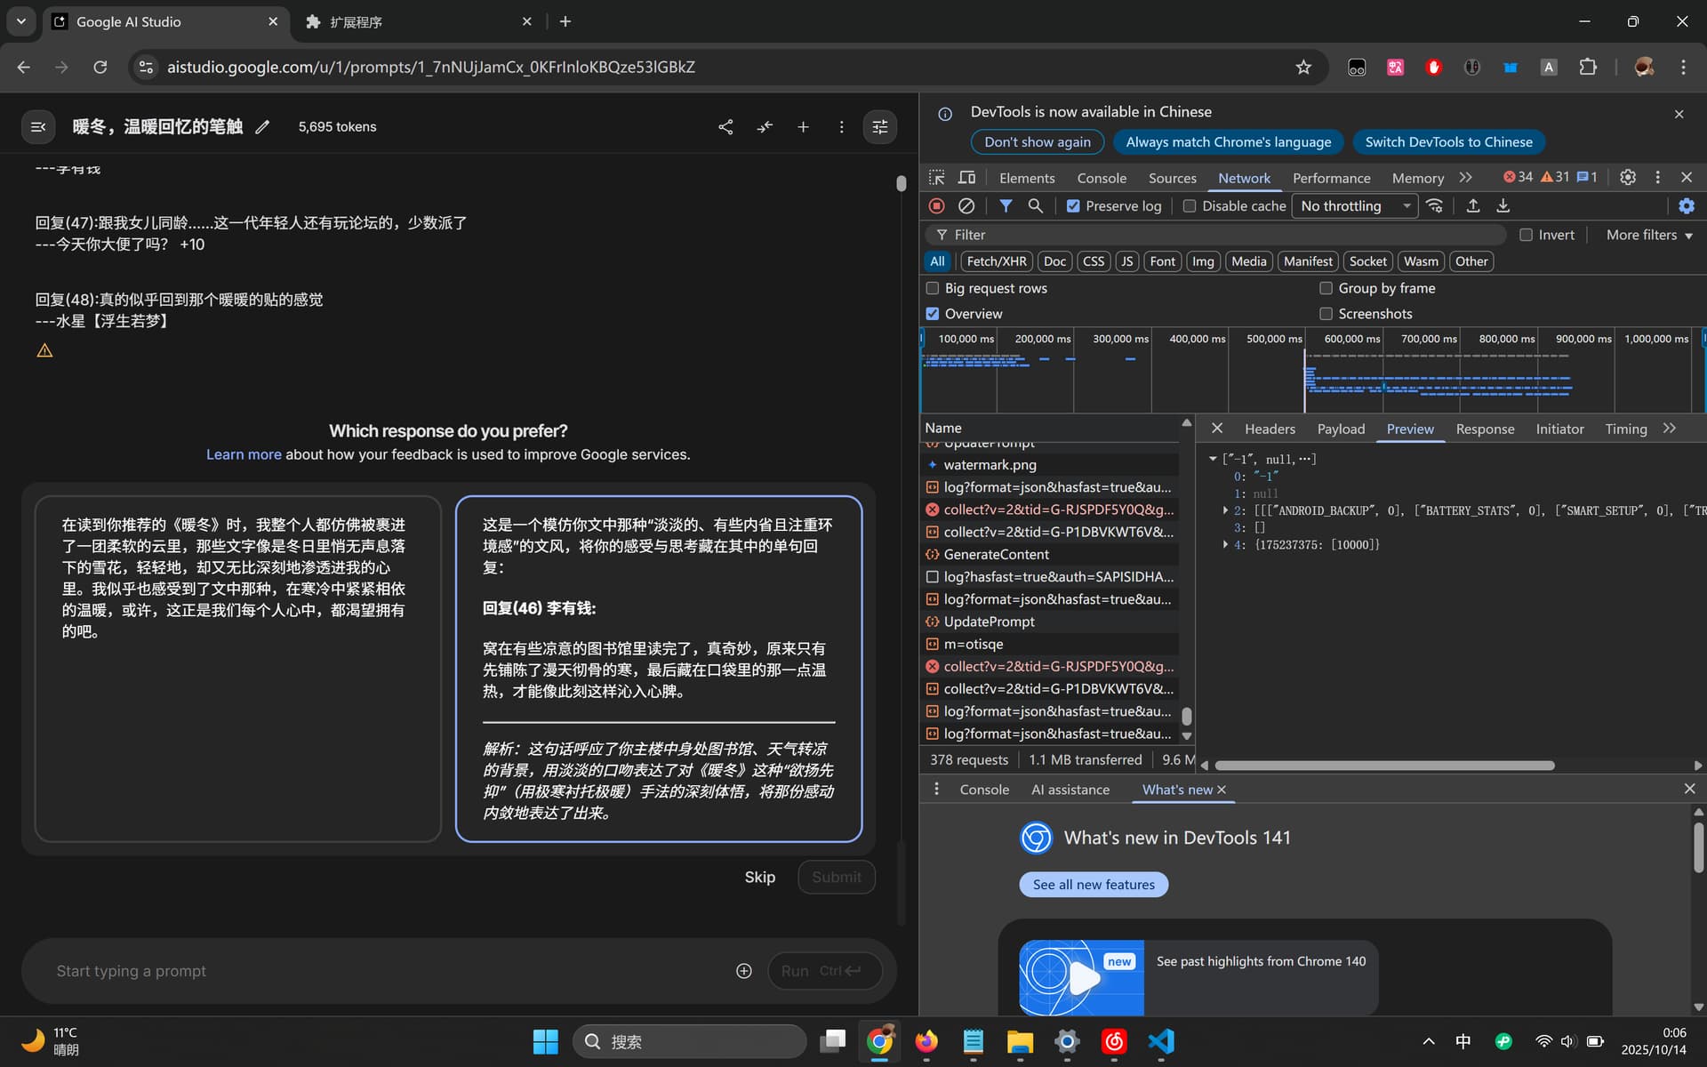This screenshot has width=1707, height=1067.
Task: Expand the More filters dropdown
Action: click(1649, 235)
